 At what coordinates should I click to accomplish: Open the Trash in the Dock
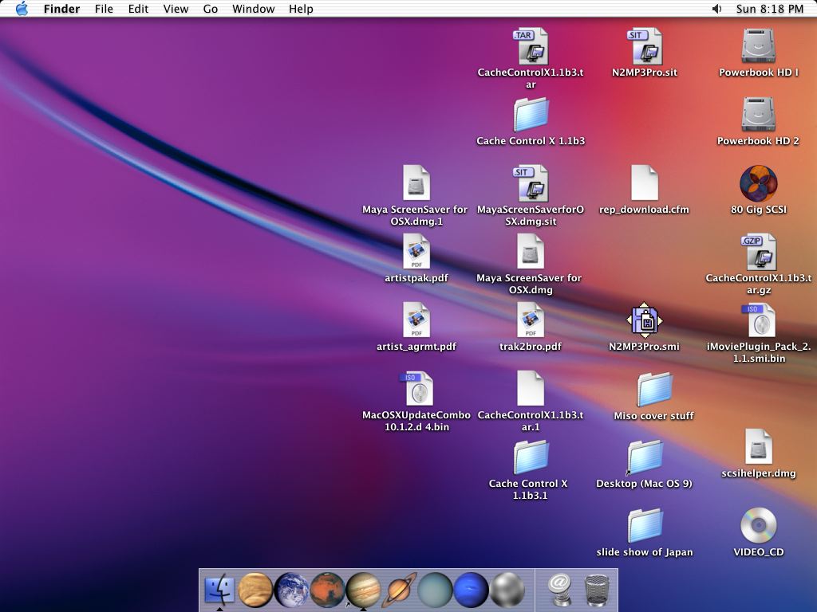(x=597, y=590)
